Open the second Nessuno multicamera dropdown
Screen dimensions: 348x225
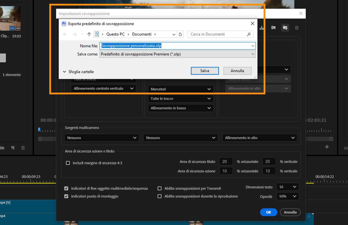tap(180, 138)
